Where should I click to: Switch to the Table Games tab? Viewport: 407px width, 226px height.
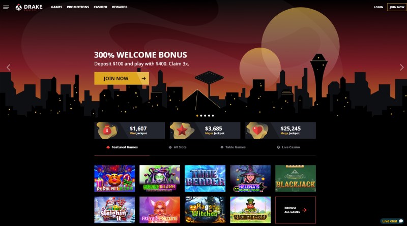pyautogui.click(x=233, y=147)
